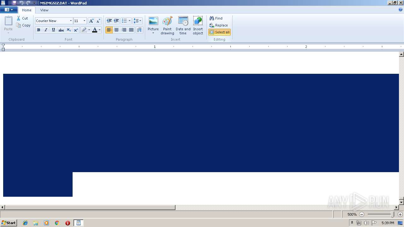Screen dimensions: 404x227
Task: Zoom in with the plus button
Action: 400,214
